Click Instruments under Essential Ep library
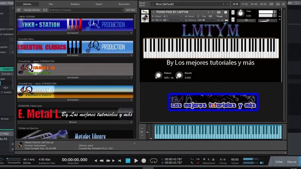The width and height of the screenshot is (301, 169). (73, 77)
